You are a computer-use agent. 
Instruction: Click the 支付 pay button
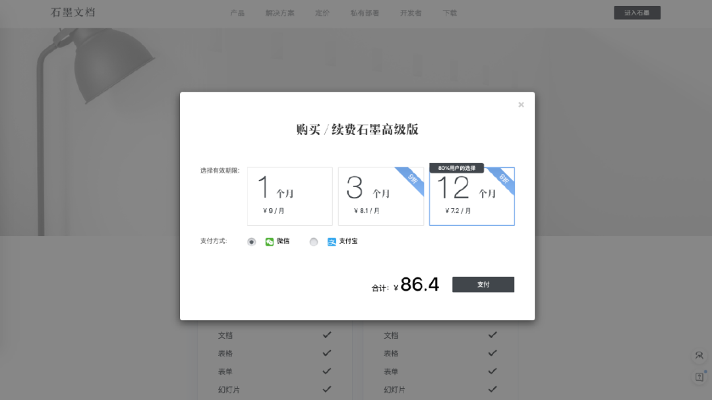(x=483, y=284)
